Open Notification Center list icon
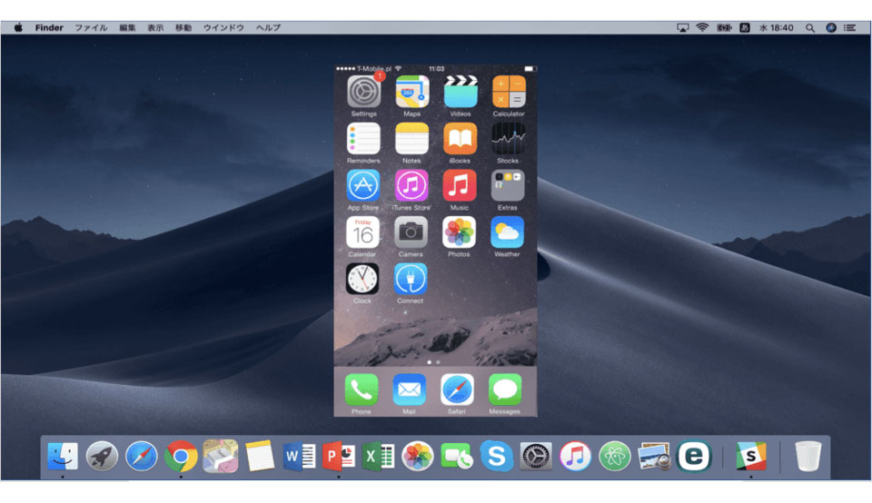Viewport: 872px width, 503px height. click(x=850, y=28)
